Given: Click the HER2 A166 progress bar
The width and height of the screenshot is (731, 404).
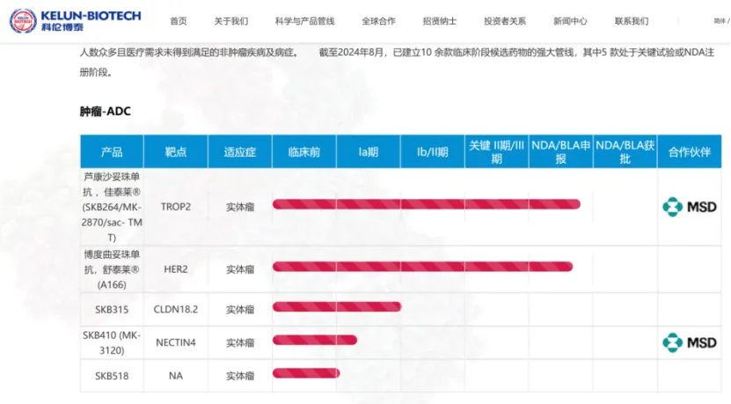Looking at the screenshot, I should 422,267.
